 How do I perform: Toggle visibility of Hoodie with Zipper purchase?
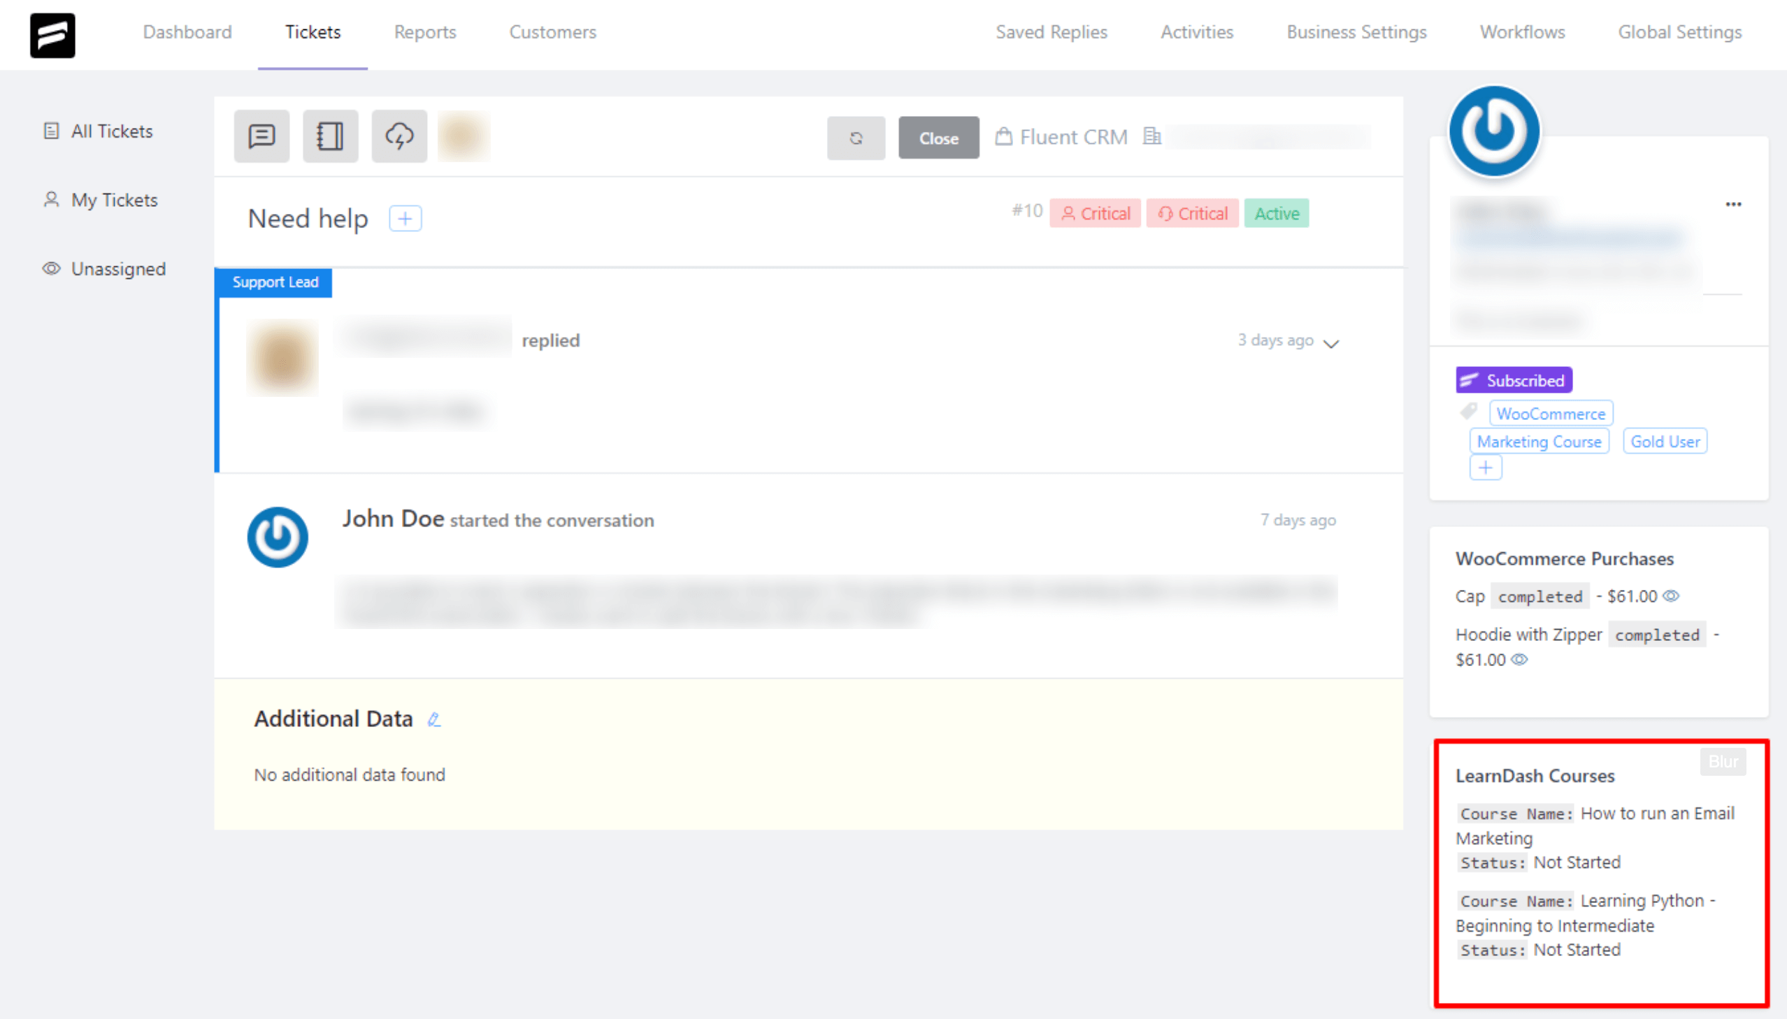[x=1519, y=660]
